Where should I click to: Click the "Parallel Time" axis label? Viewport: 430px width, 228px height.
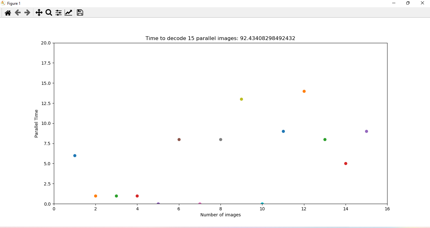tap(37, 123)
